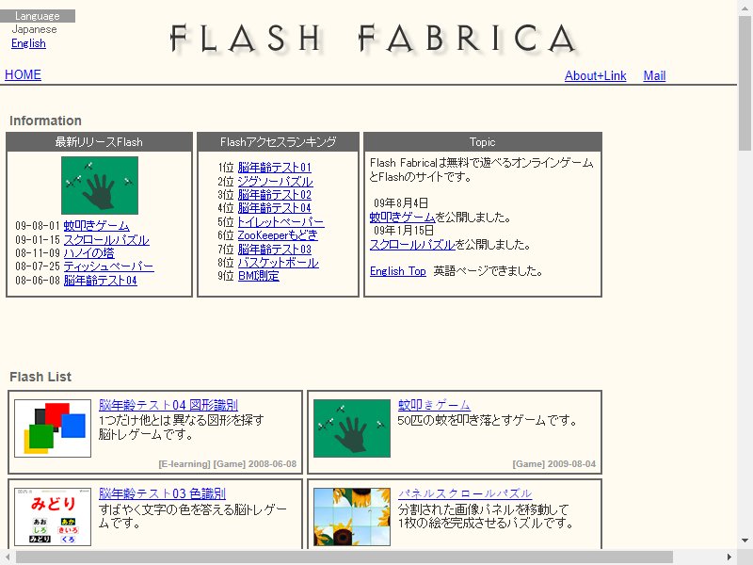Click the scroll left arrow
The image size is (753, 565).
tap(8, 557)
